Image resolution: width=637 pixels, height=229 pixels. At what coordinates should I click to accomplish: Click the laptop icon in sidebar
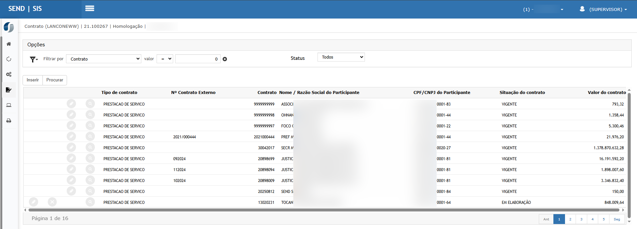9,105
